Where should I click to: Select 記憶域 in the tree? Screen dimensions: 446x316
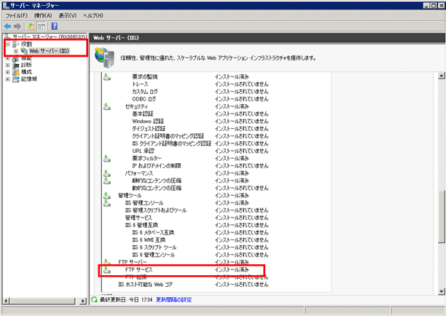point(29,79)
